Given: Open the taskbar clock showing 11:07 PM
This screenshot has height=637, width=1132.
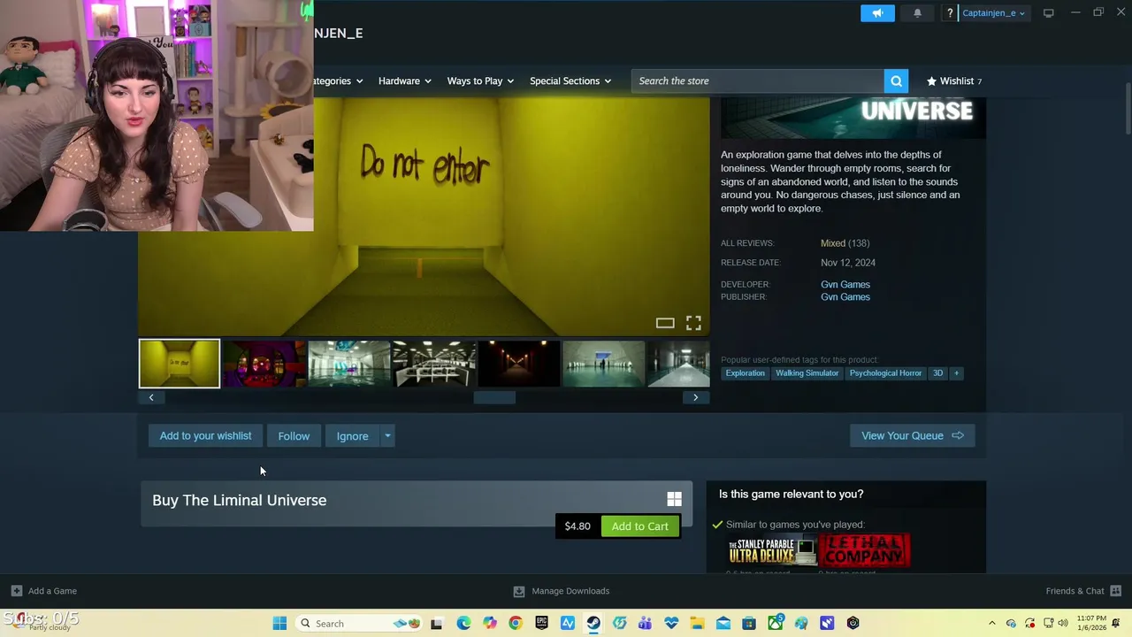Looking at the screenshot, I should pyautogui.click(x=1091, y=623).
